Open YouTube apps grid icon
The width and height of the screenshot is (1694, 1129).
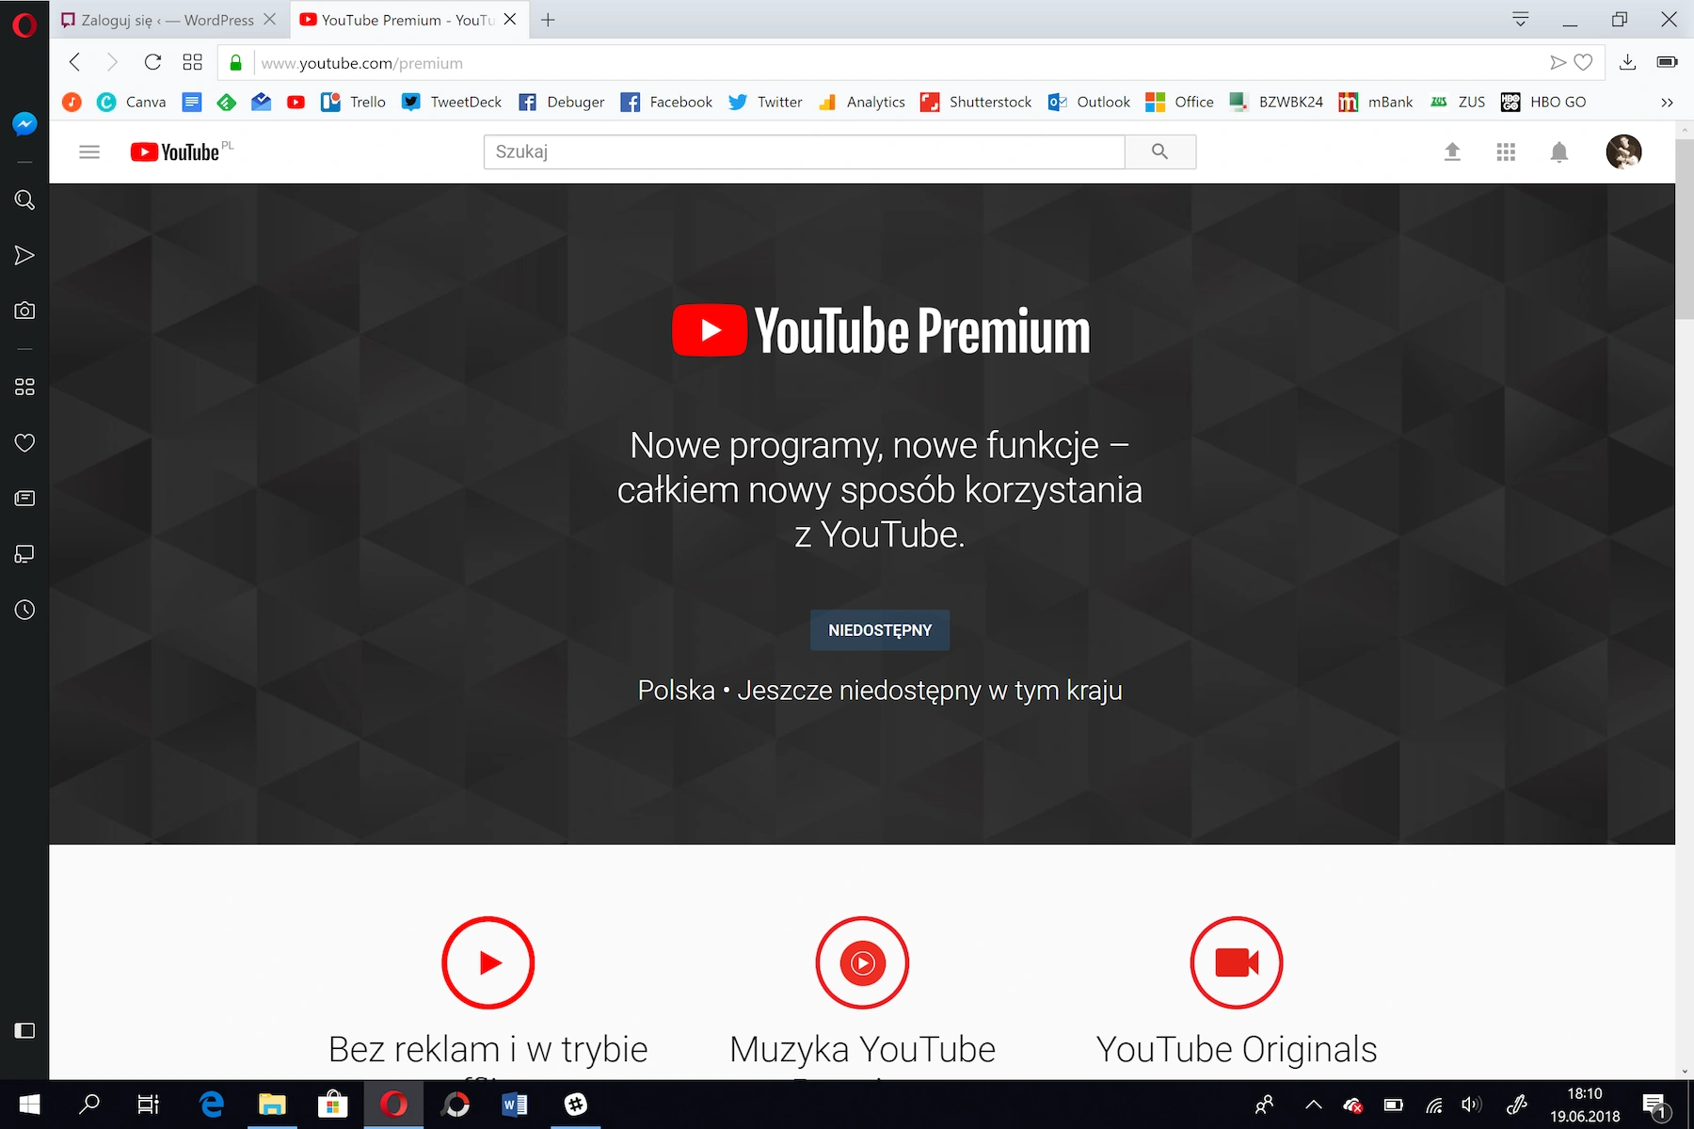click(x=1506, y=151)
